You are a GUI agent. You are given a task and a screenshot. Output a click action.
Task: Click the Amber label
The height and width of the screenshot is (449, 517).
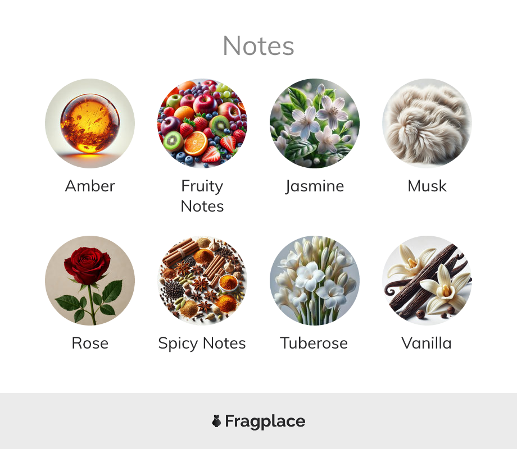pyautogui.click(x=90, y=186)
